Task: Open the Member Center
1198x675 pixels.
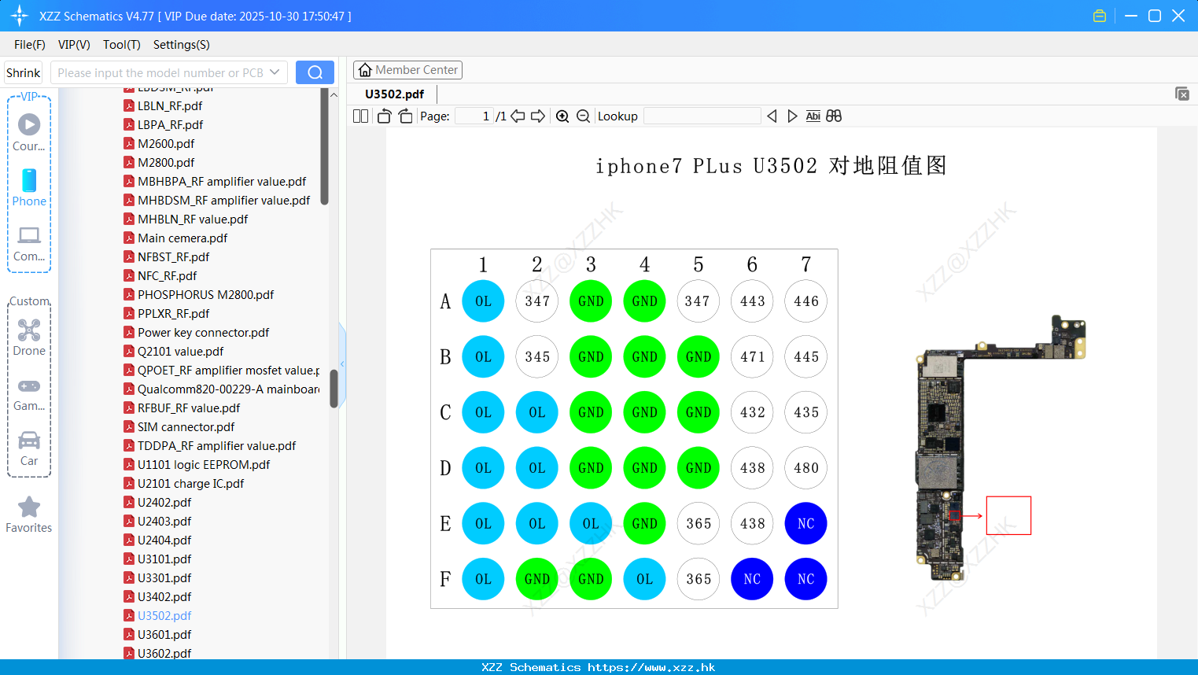Action: pos(407,70)
